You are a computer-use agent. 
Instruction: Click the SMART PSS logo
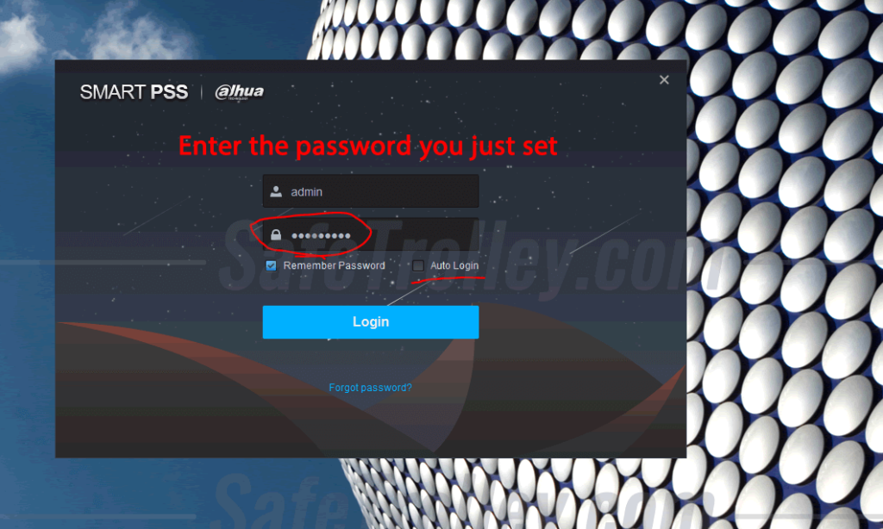134,91
